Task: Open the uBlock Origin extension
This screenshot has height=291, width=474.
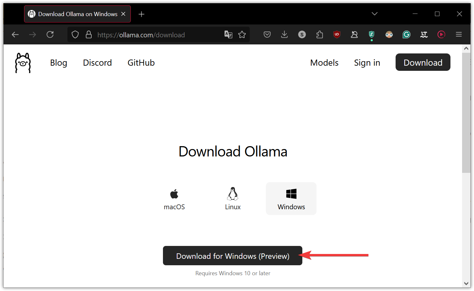Action: click(337, 34)
